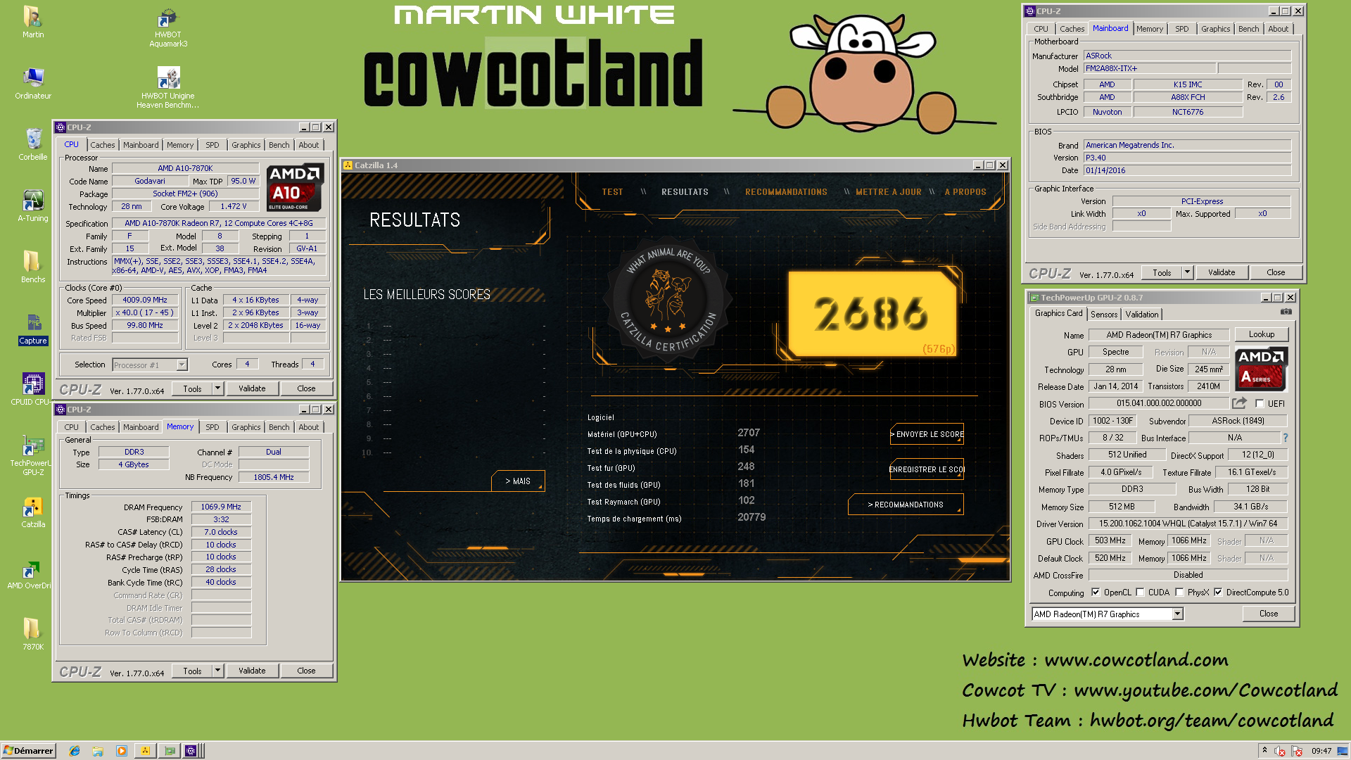1351x760 pixels.
Task: Click the Action Center flag tray icon
Action: [x=1297, y=751]
